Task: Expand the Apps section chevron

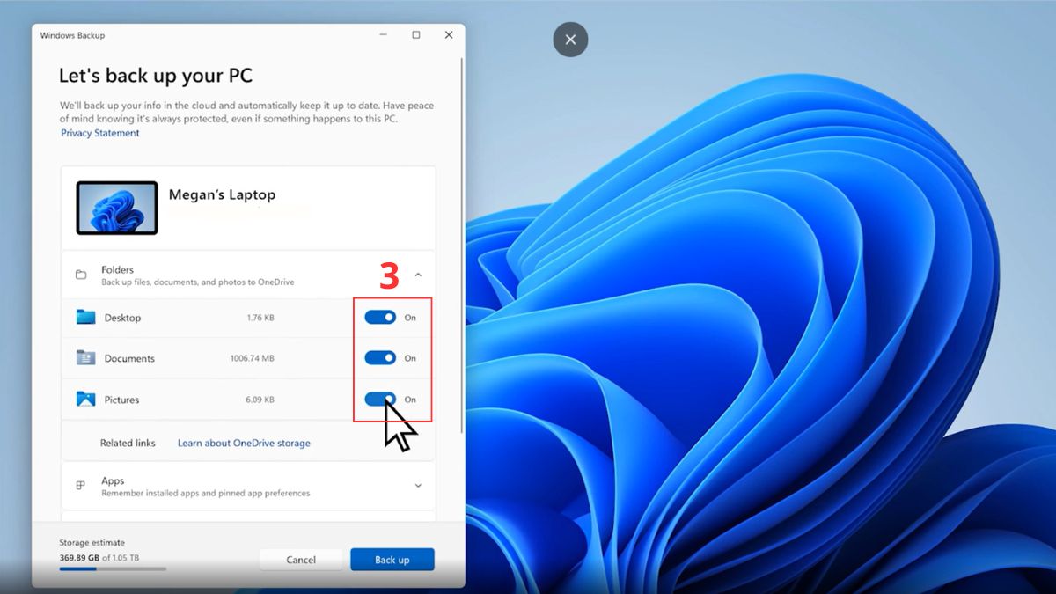Action: 418,486
